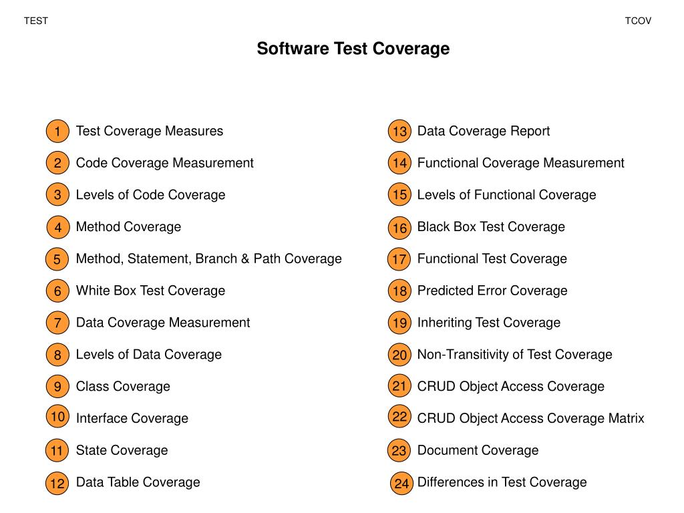
Task: Click the orange circle numbered 13
Action: (x=399, y=131)
